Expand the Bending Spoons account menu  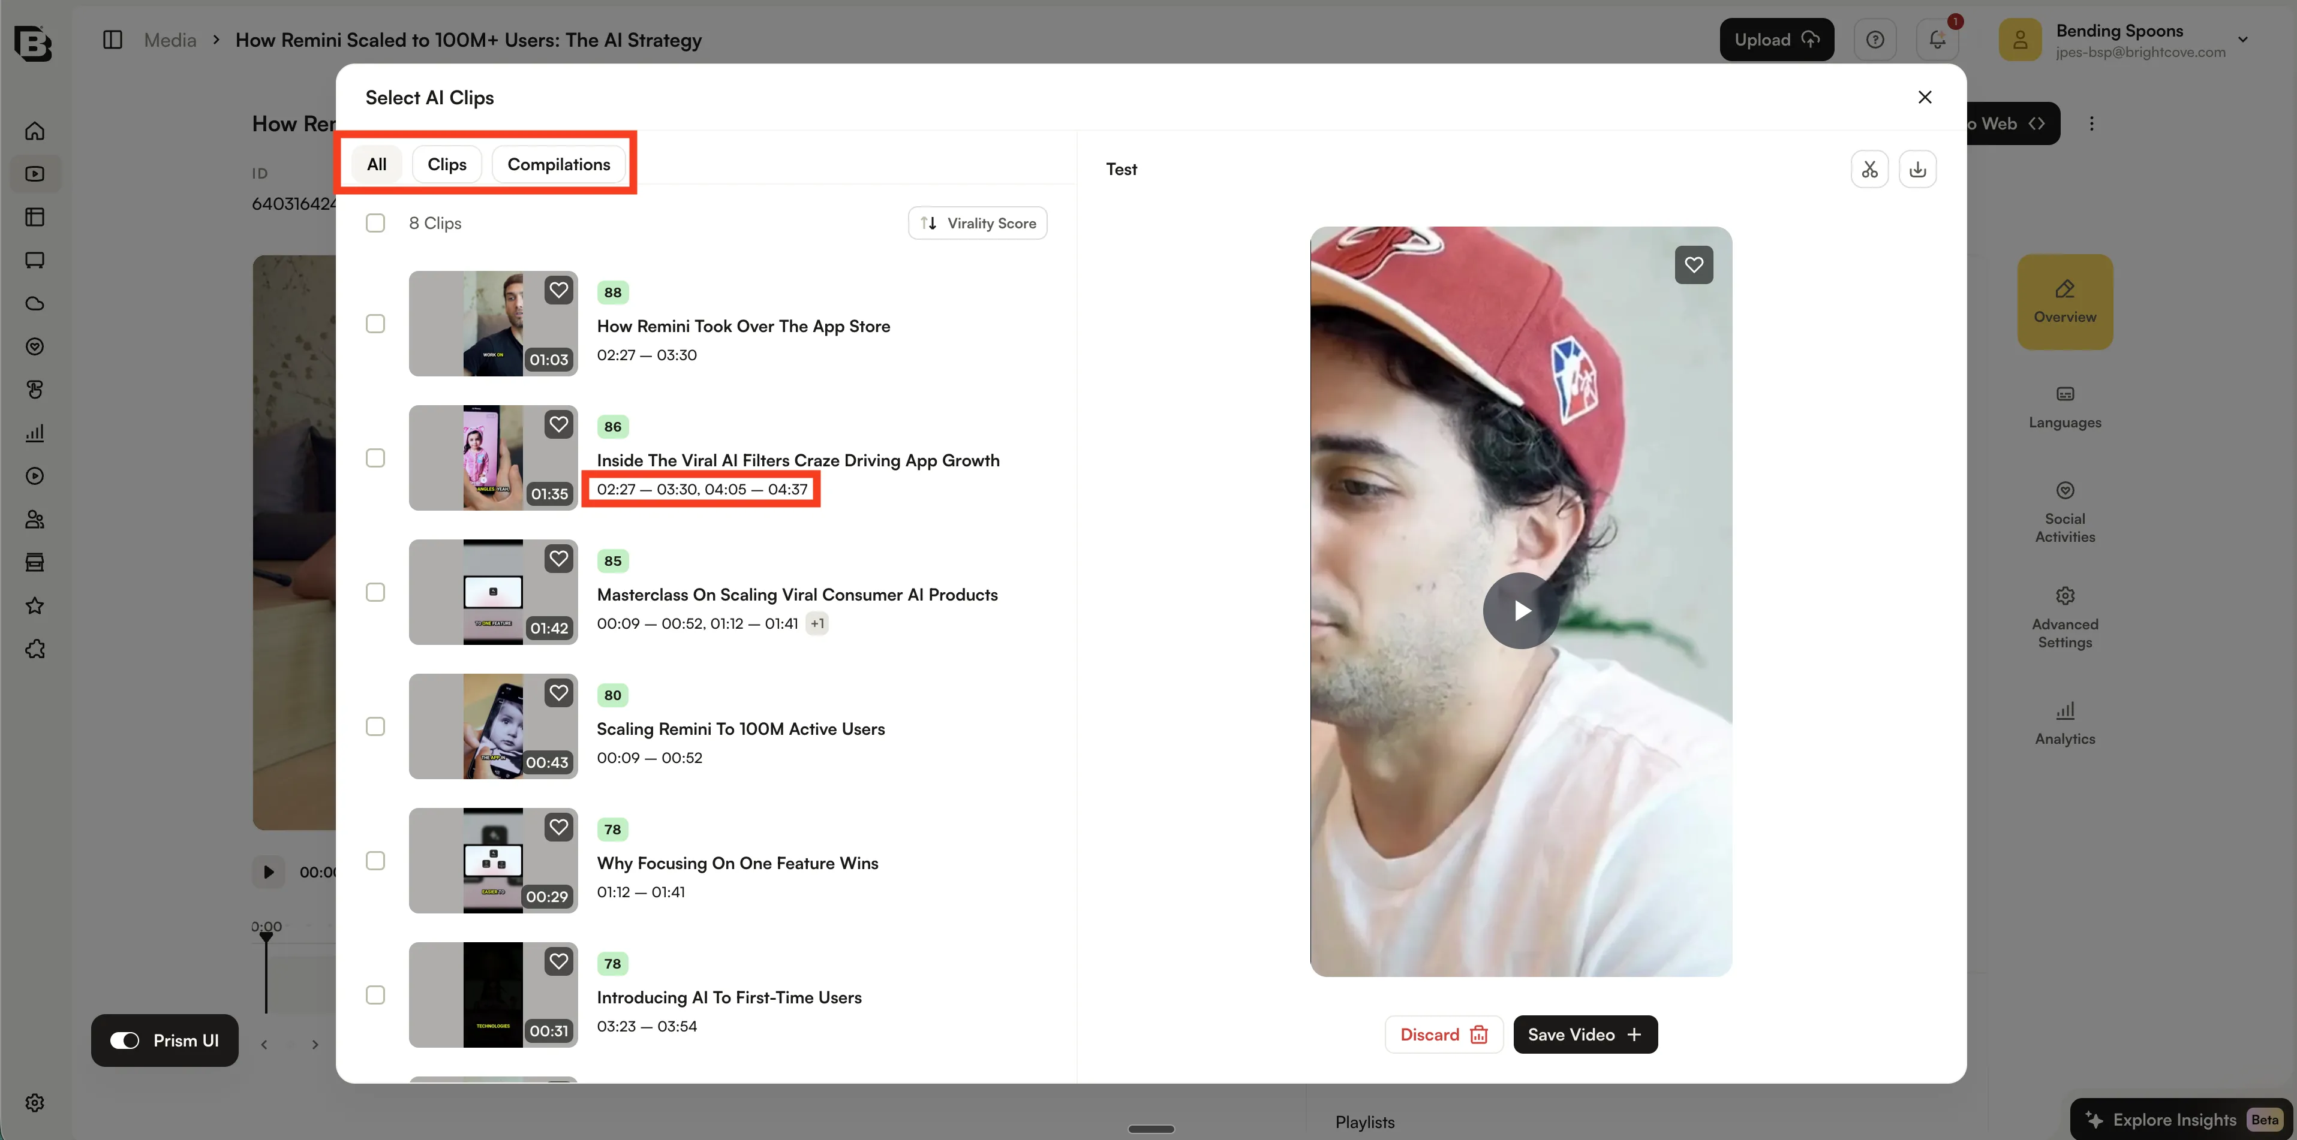coord(2242,40)
